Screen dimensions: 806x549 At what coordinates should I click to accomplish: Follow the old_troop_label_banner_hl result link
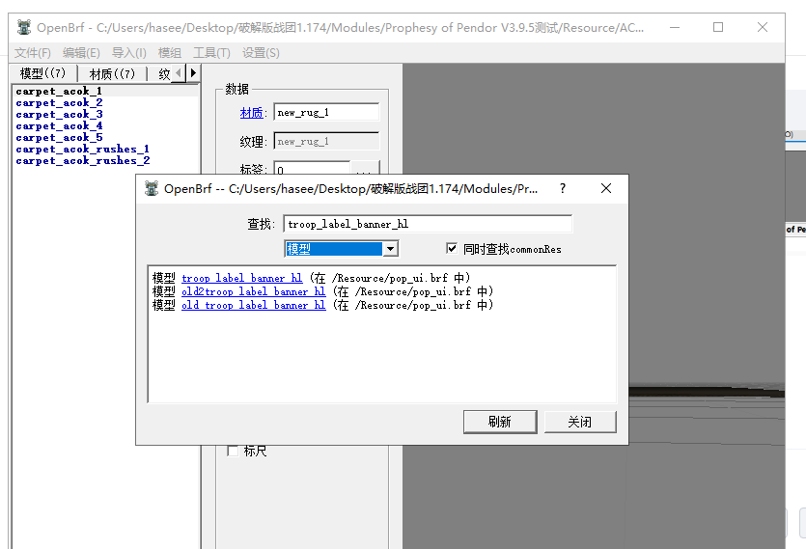[x=254, y=305]
